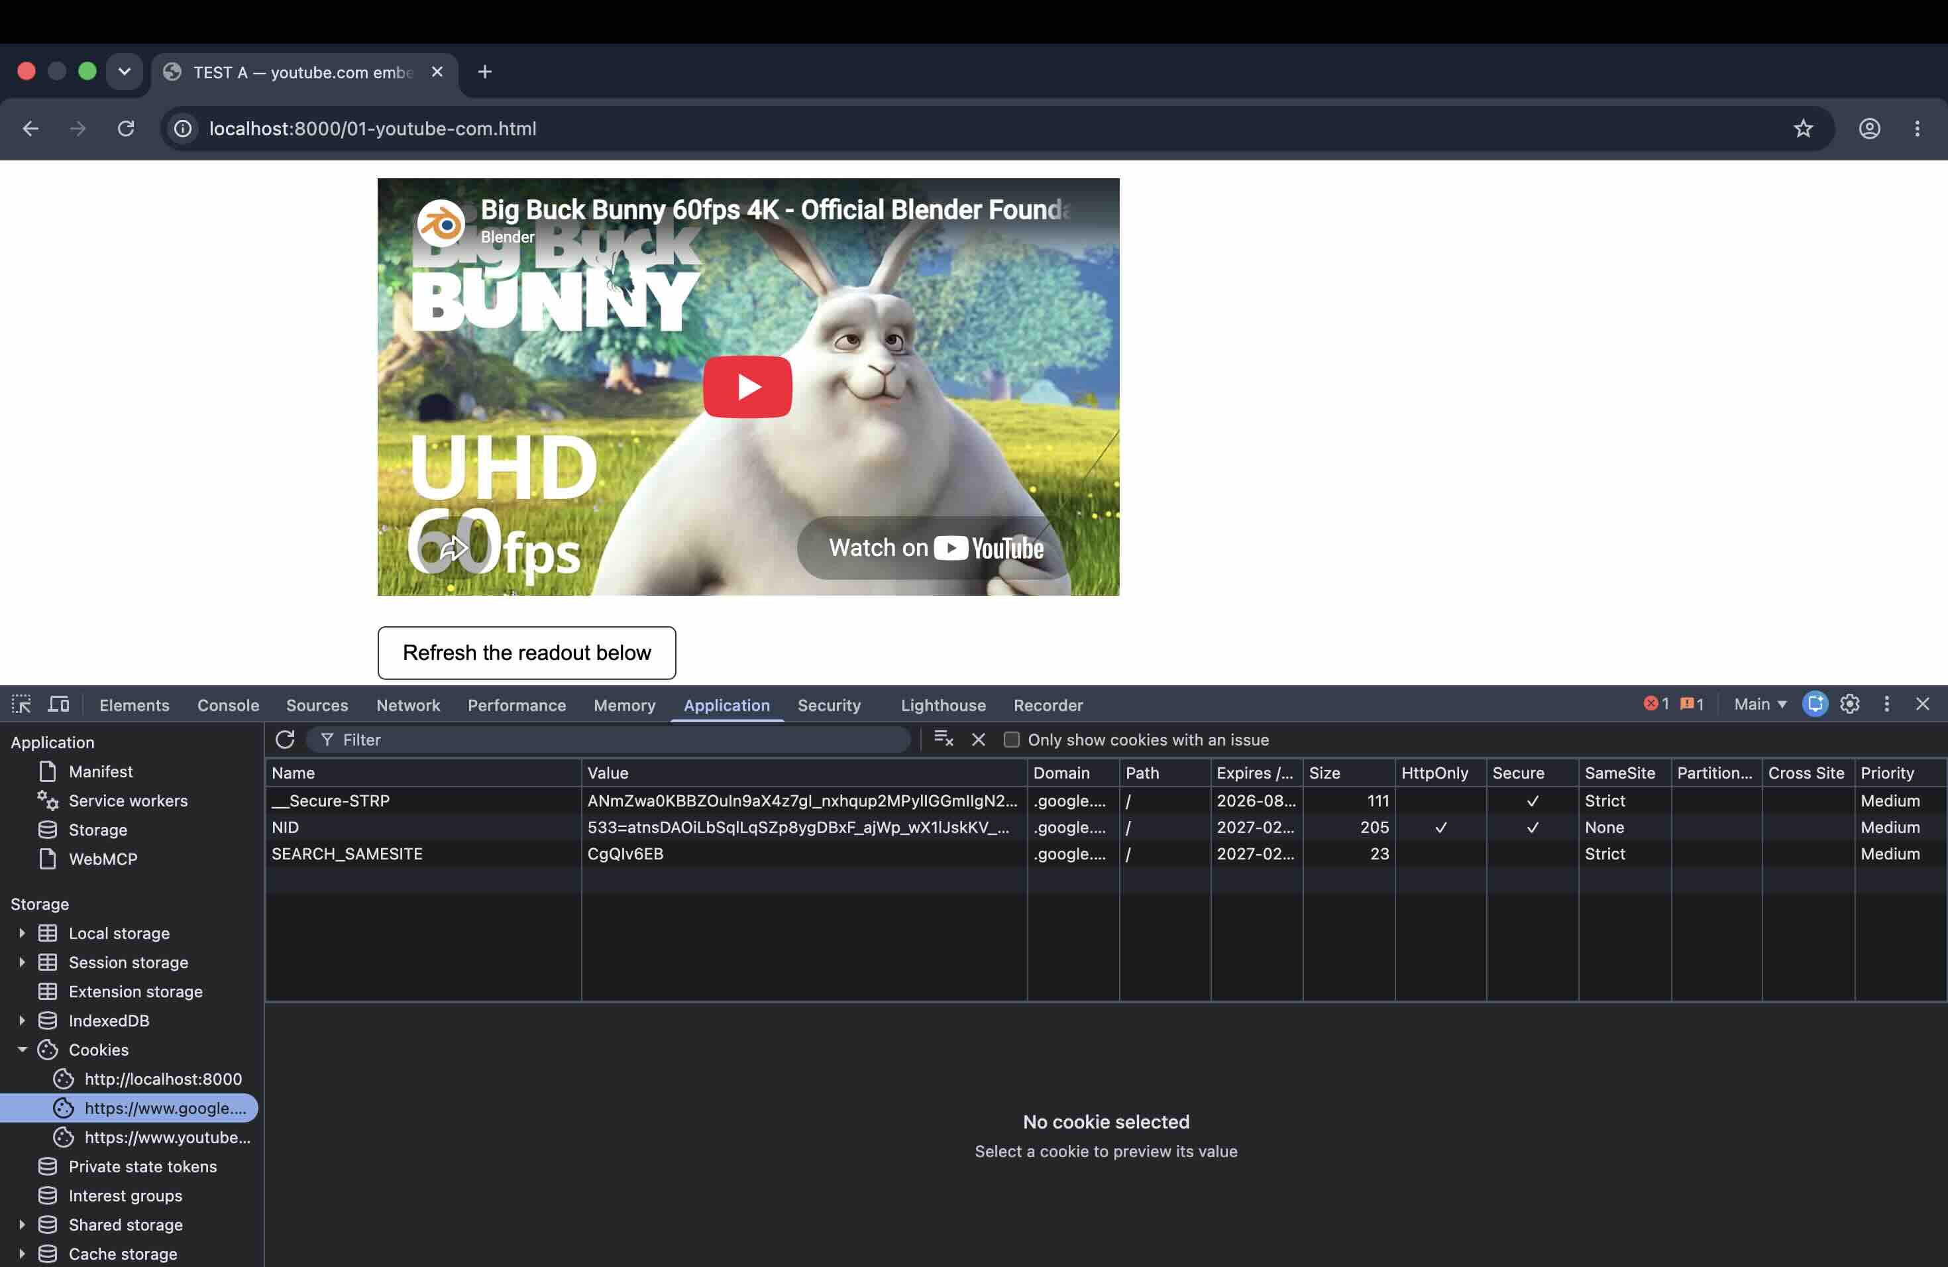Open DevTools settings gear

pyautogui.click(x=1850, y=704)
